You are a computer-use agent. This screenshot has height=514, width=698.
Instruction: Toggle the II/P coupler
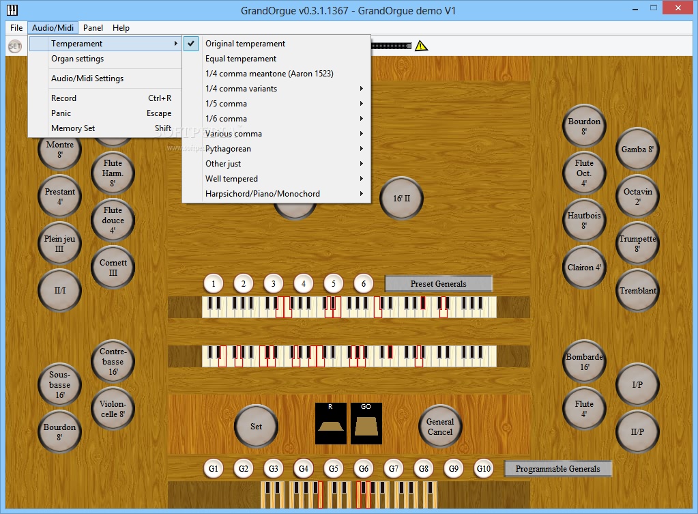[637, 432]
